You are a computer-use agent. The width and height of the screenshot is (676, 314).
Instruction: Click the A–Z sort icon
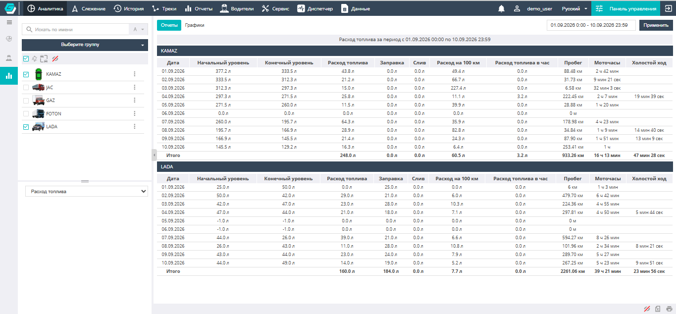(x=138, y=30)
